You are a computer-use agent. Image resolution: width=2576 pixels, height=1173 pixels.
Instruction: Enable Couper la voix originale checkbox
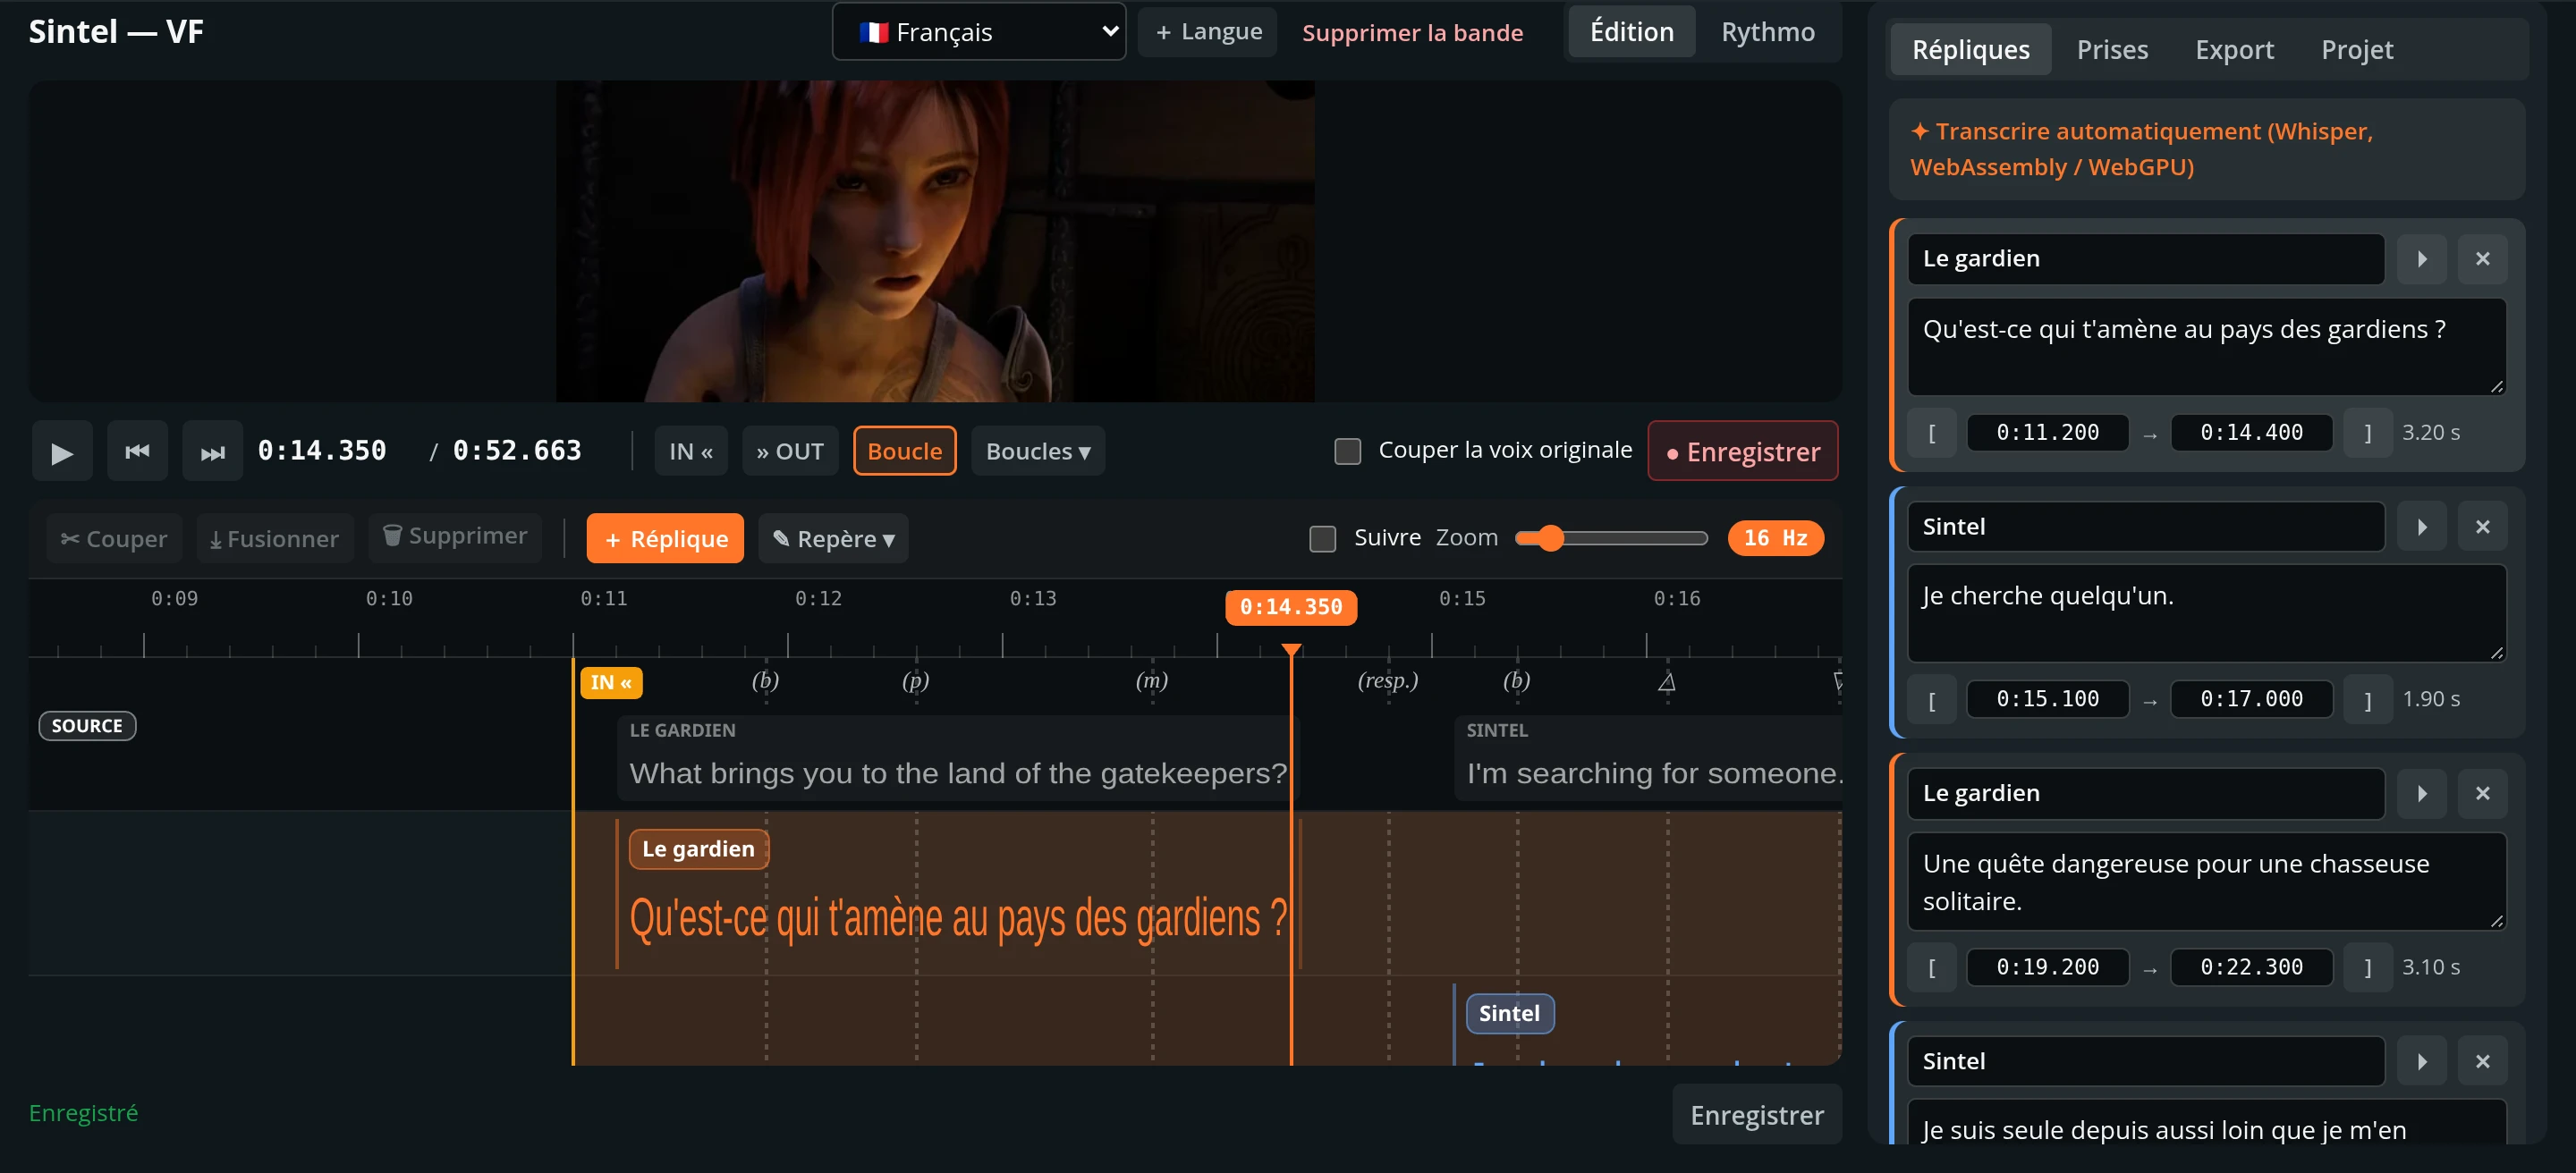coord(1348,451)
